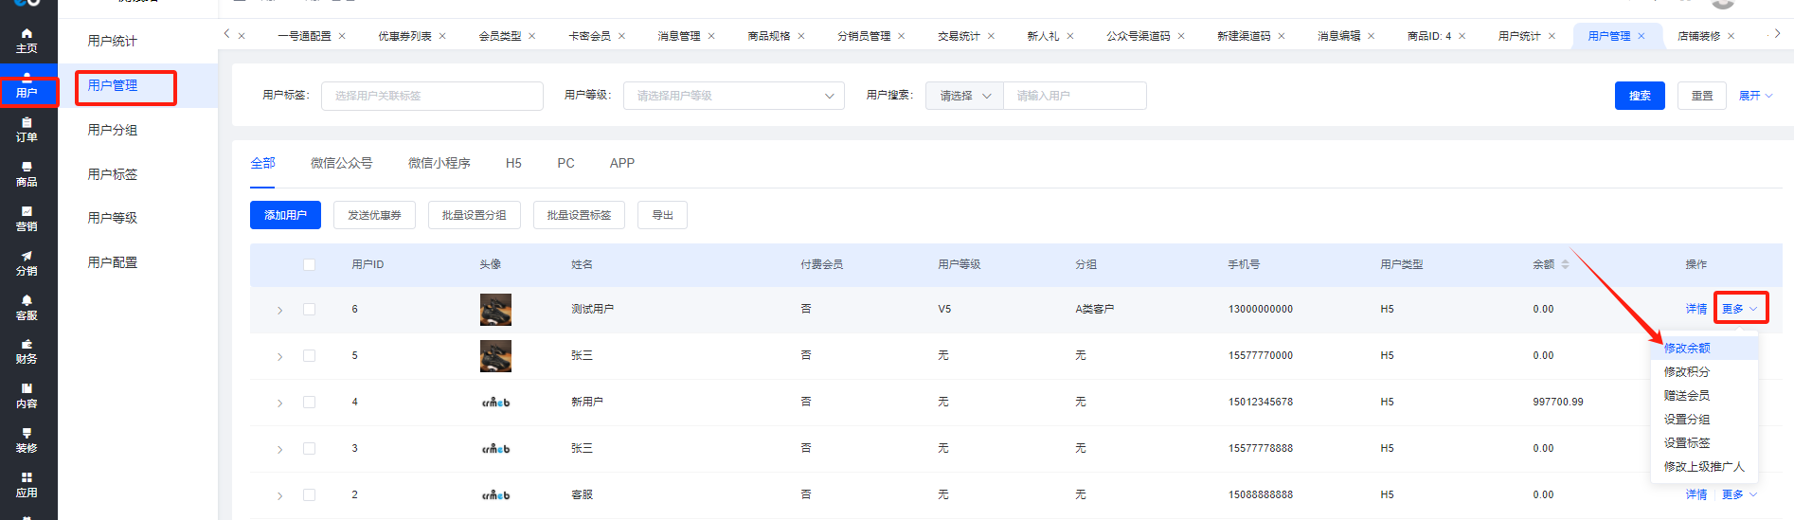Open the 用户等级 filter dropdown

(x=733, y=96)
